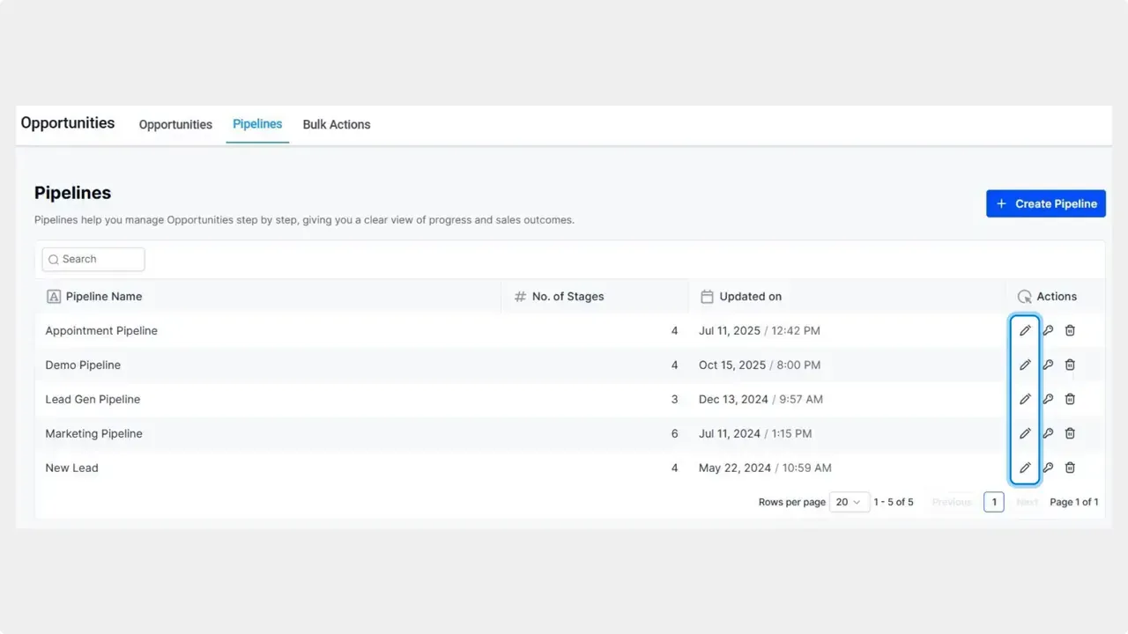1128x634 pixels.
Task: Click the cursor icon in the Actions header
Action: coord(1024,296)
